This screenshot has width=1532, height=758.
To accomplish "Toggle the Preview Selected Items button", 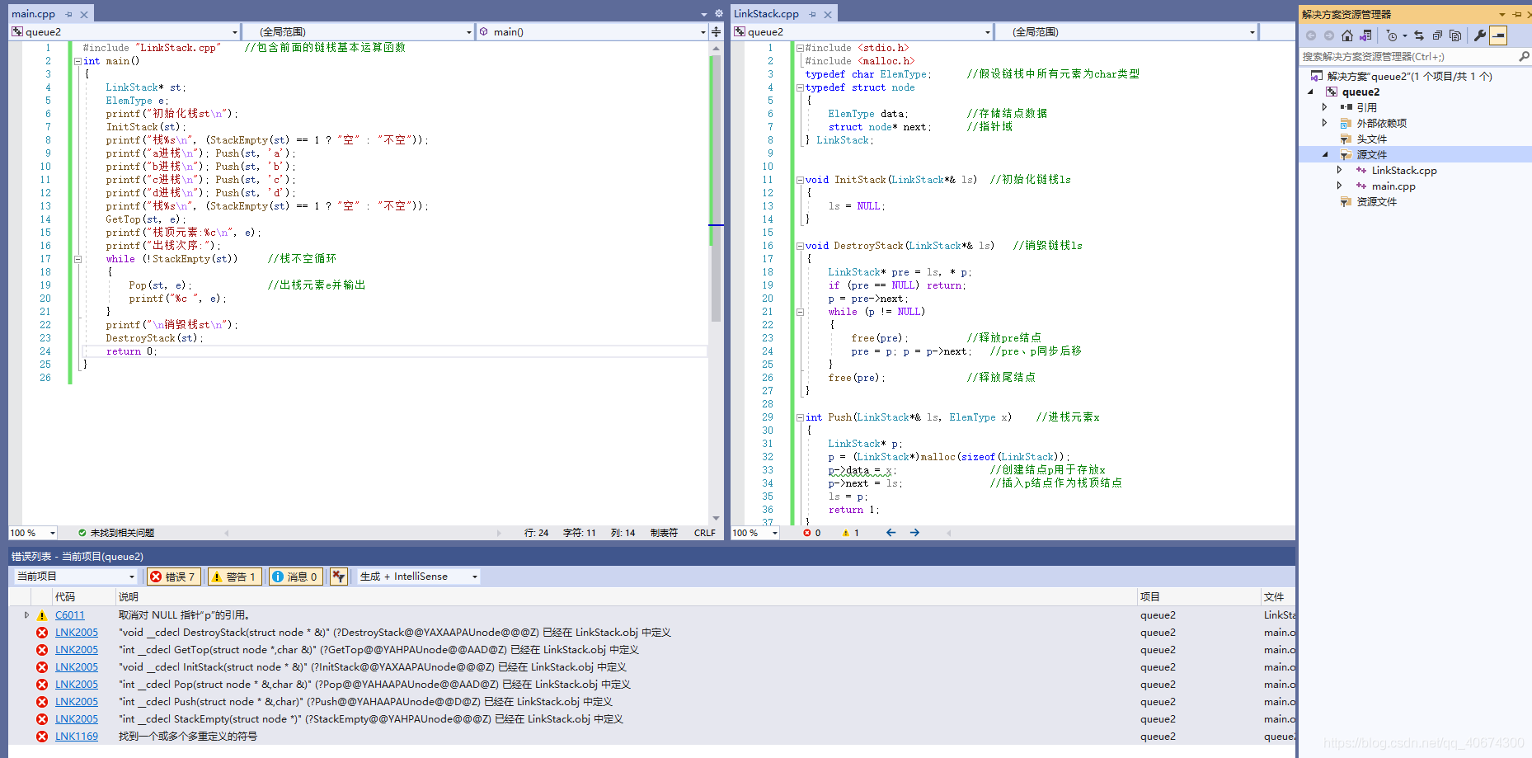I will tap(1498, 35).
